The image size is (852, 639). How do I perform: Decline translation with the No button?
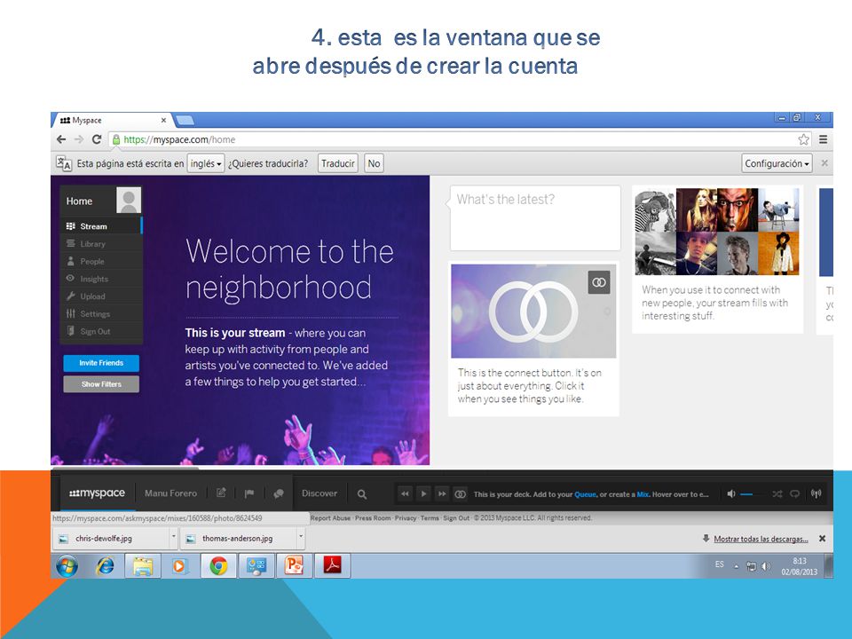point(374,163)
